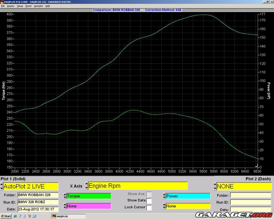Click the empty Plot 2 Date field

click(250, 209)
